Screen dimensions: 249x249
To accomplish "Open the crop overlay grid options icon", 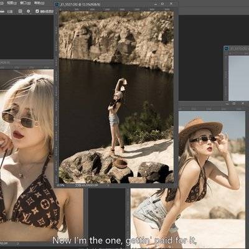I will (20, 11).
